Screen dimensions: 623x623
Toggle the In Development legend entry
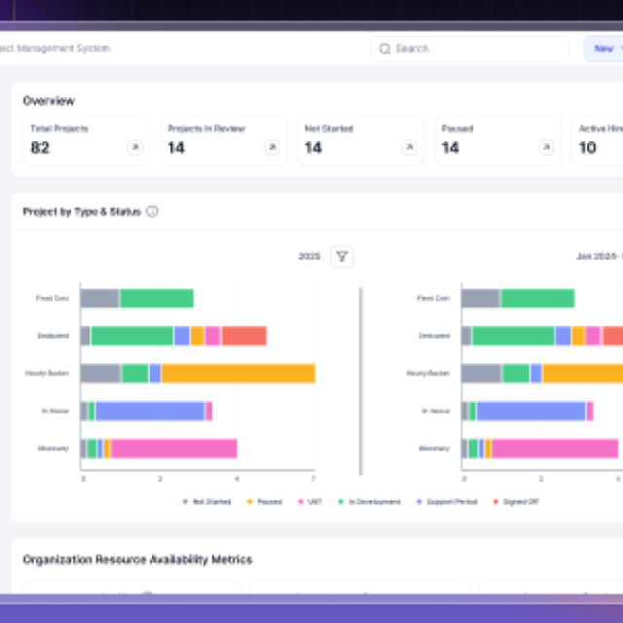[369, 501]
